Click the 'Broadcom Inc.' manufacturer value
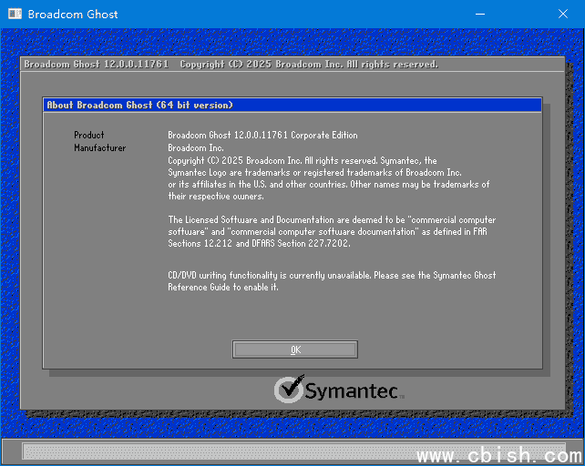Image resolution: width=585 pixels, height=466 pixels. (196, 148)
